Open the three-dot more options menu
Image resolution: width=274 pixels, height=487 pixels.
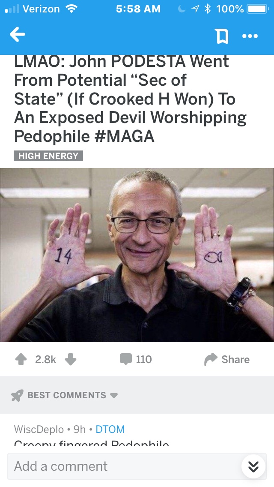tap(250, 36)
